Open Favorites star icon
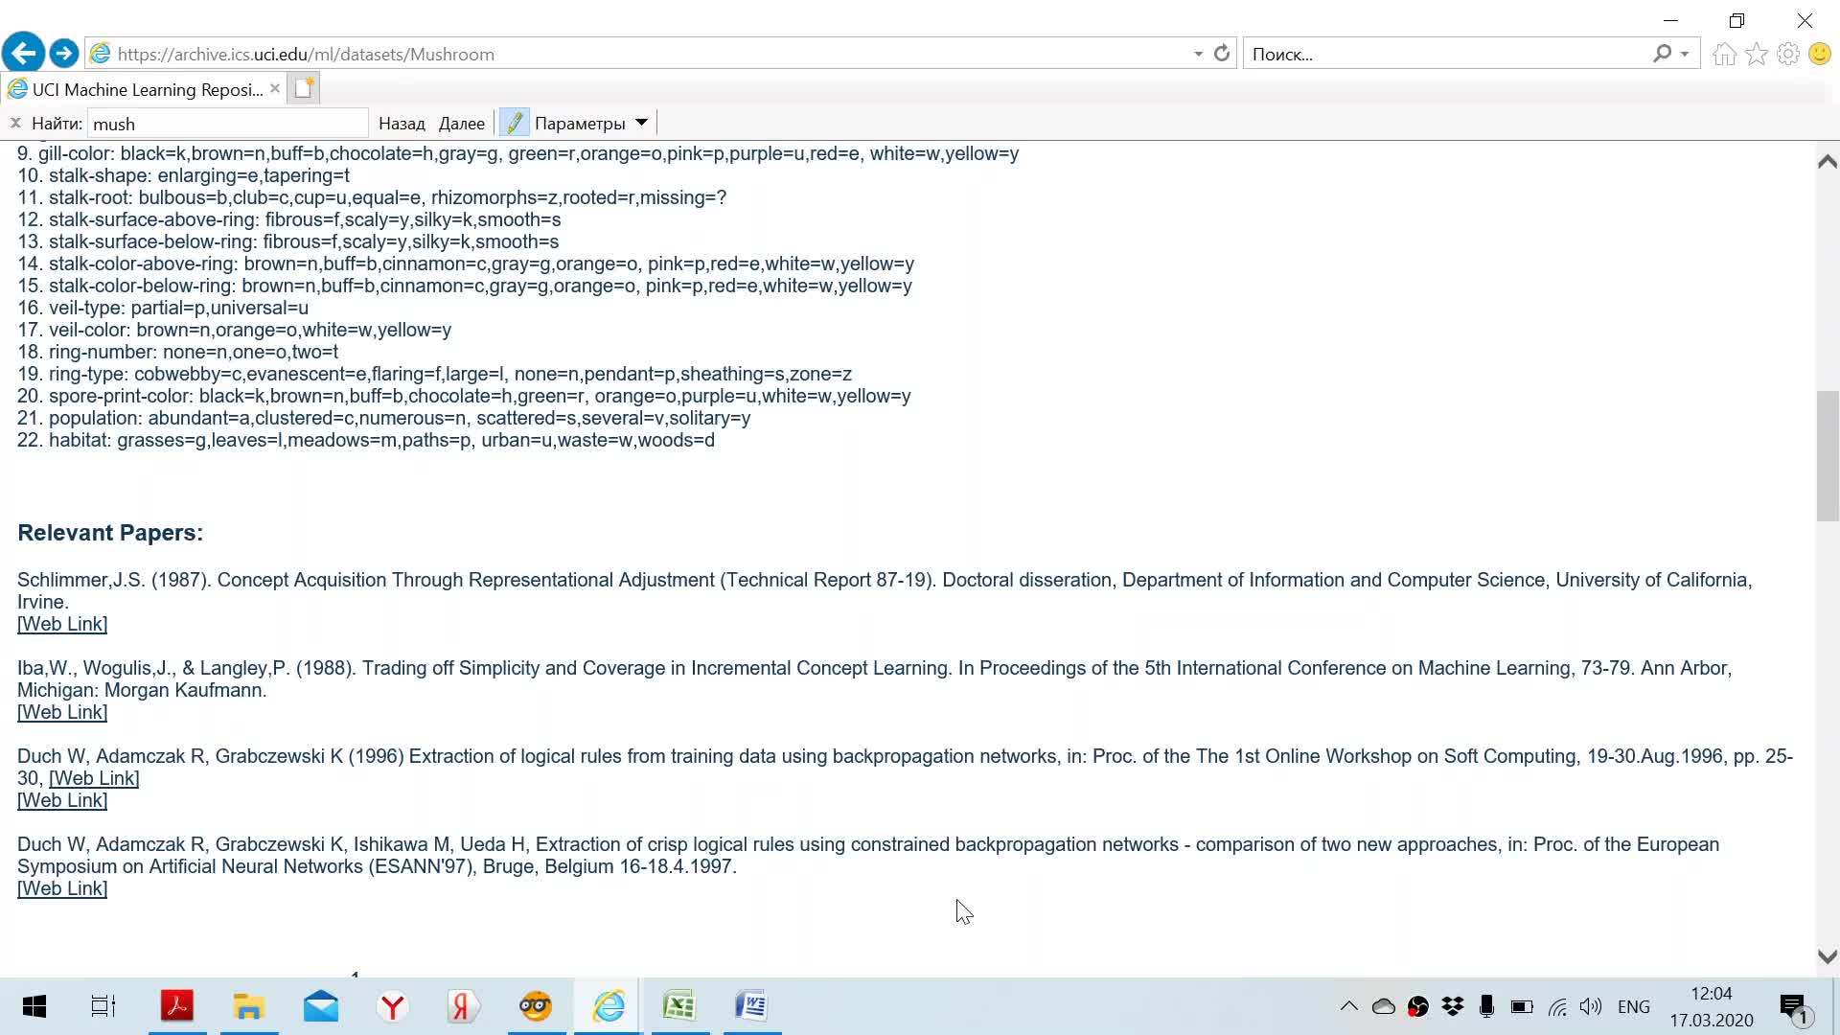This screenshot has width=1840, height=1035. (1757, 54)
